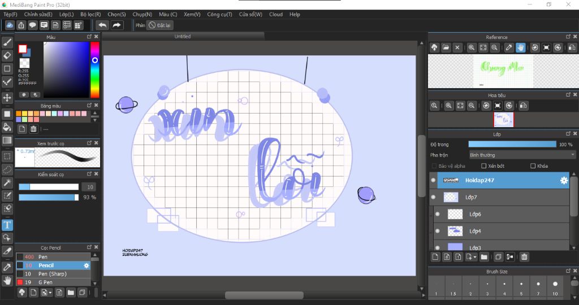Open Hoidap247 layer settings gear
This screenshot has width=579, height=305.
click(x=564, y=180)
